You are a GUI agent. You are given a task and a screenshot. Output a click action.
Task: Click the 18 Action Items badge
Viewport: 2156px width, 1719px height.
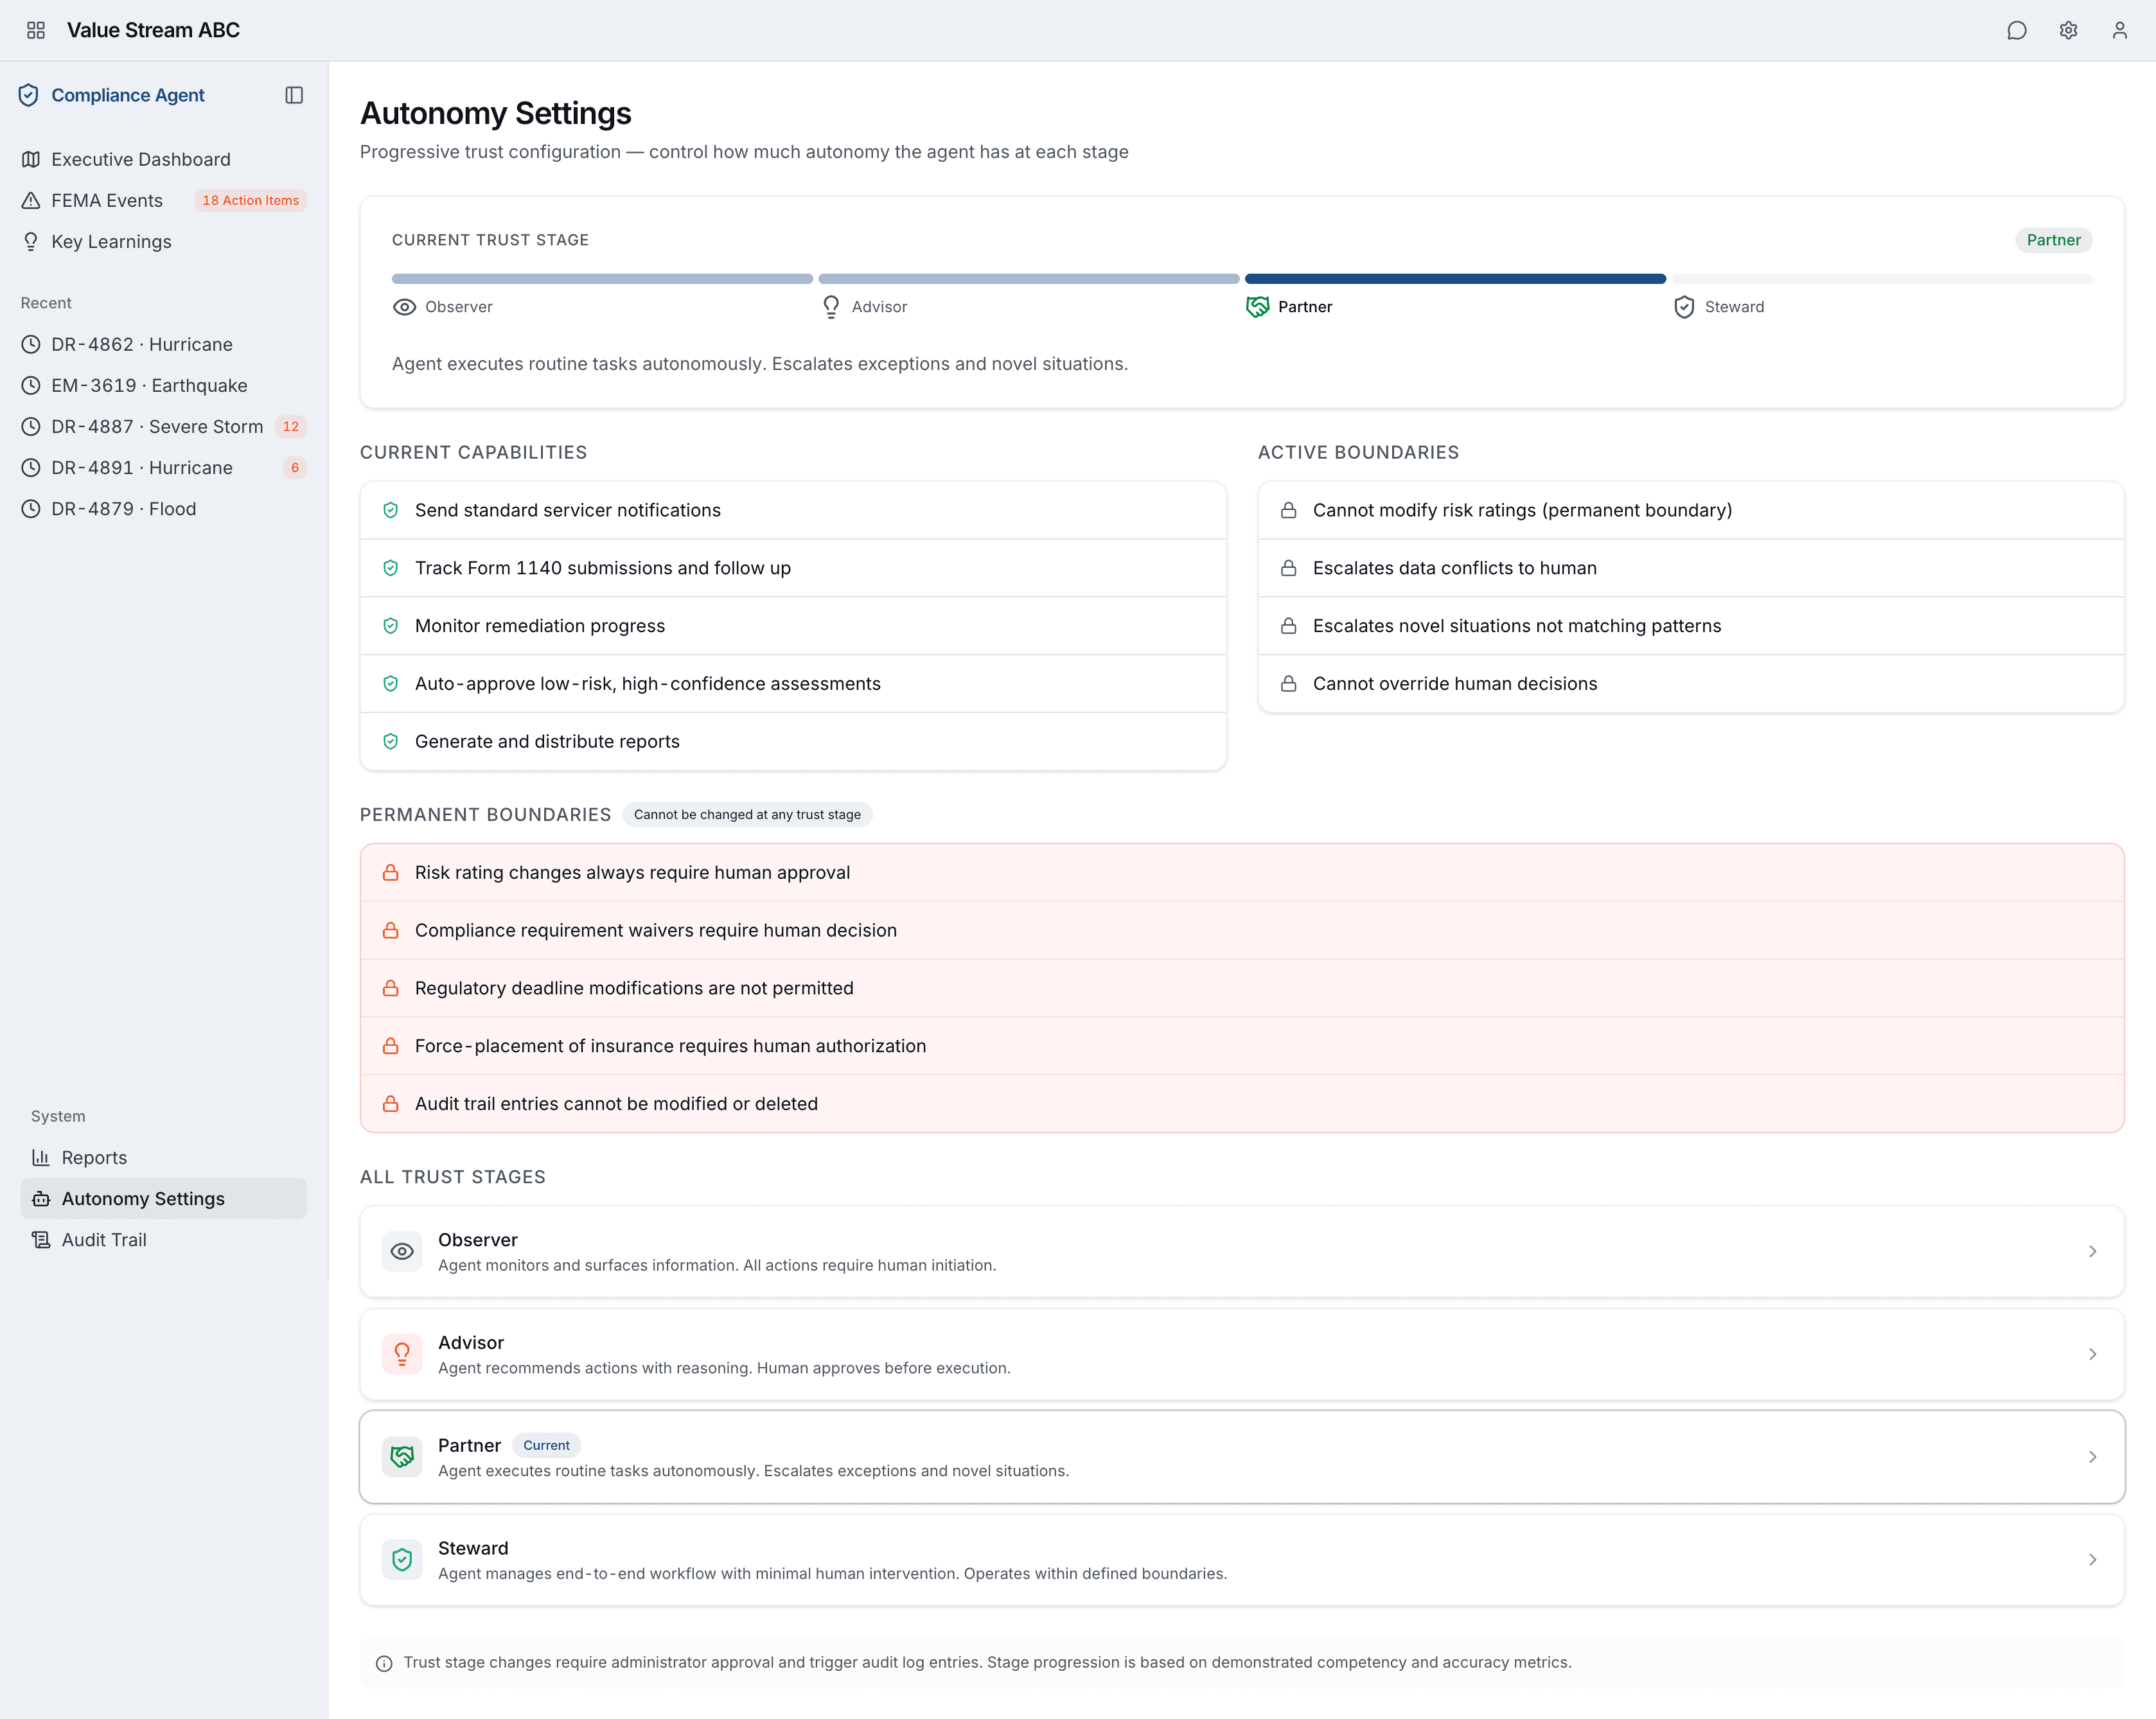[250, 200]
